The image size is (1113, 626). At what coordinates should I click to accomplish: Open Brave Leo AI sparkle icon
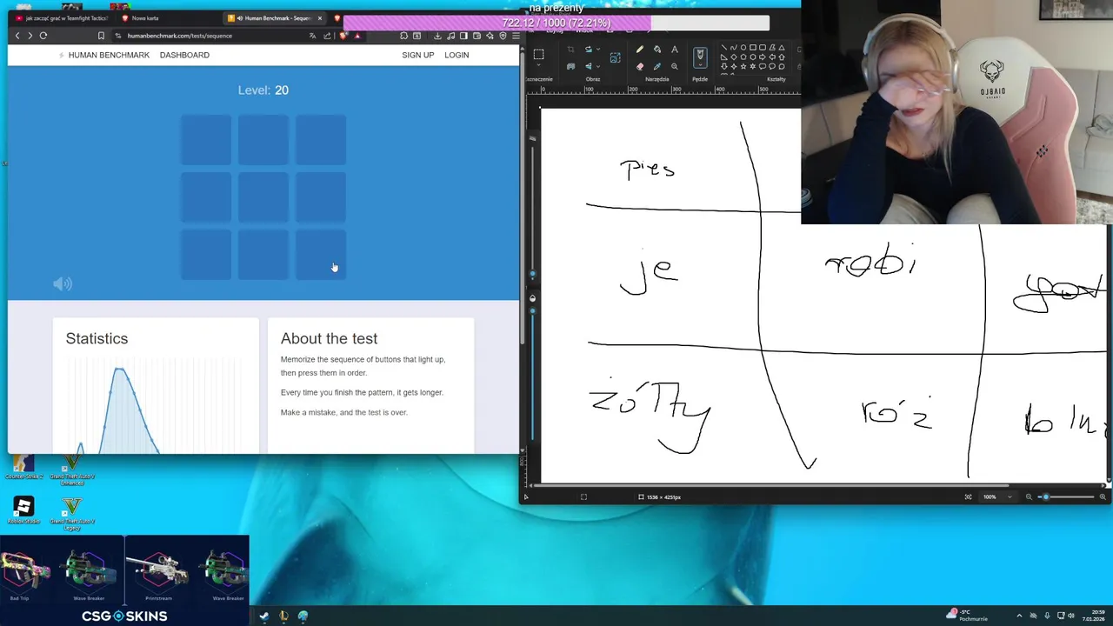pyautogui.click(x=490, y=36)
